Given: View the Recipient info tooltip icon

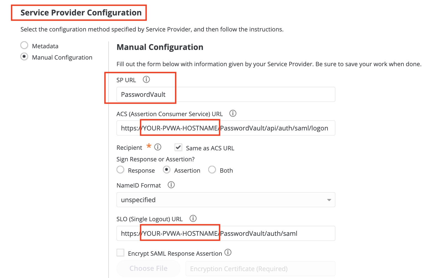Looking at the screenshot, I should (158, 147).
